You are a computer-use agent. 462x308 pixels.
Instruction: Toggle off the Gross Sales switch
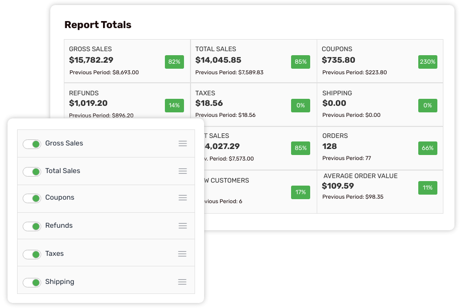(x=32, y=143)
